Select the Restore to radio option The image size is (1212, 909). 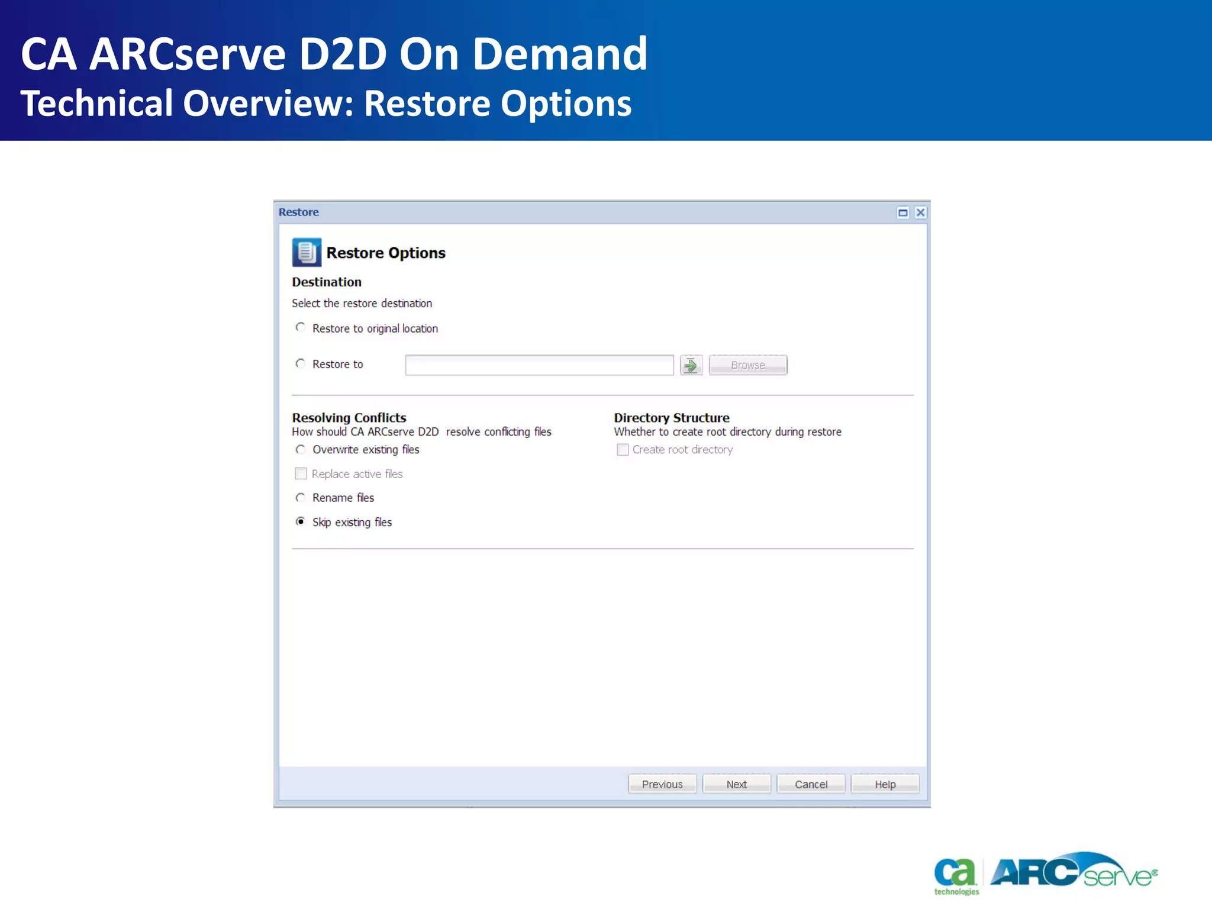(301, 363)
